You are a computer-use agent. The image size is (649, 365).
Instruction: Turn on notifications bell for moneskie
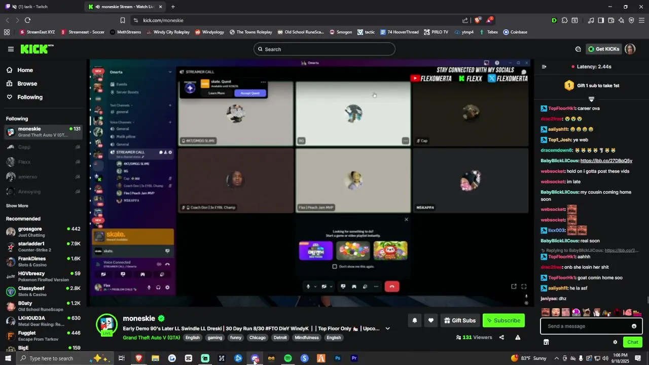[415, 320]
